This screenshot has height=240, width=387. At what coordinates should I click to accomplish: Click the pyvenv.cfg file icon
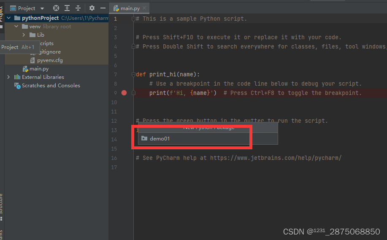point(32,60)
